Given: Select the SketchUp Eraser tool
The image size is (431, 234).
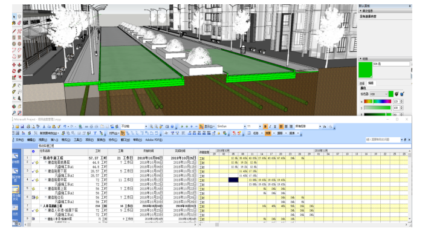Looking at the screenshot, I should coord(19,23).
